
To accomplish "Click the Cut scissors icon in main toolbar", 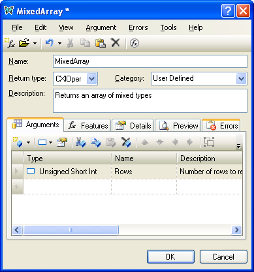I will pos(70,43).
